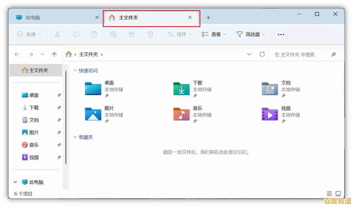The height and width of the screenshot is (207, 353).
Task: Collapse the 快速访问 section
Action: pos(76,70)
